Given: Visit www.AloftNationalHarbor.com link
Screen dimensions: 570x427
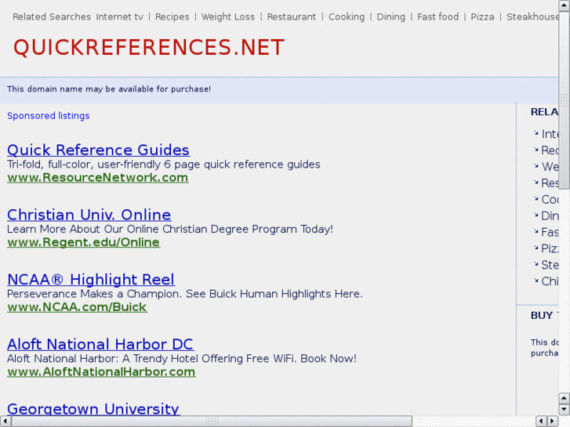Looking at the screenshot, I should [101, 371].
